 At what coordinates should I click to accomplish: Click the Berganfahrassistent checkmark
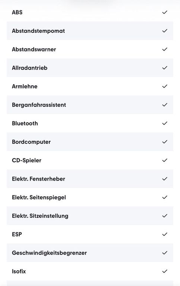tap(164, 105)
